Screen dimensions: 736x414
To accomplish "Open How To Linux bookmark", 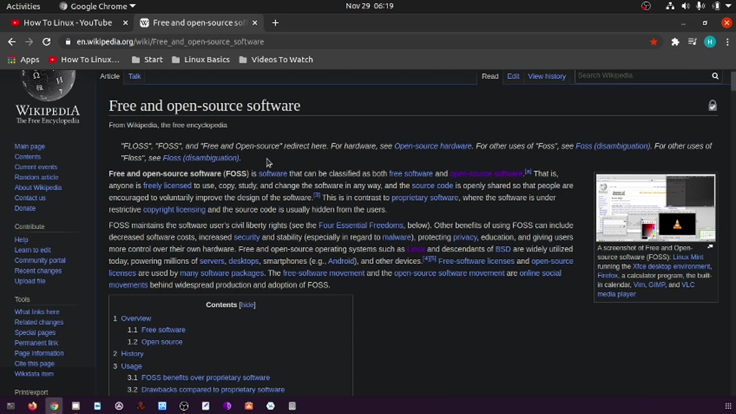I will (x=84, y=59).
